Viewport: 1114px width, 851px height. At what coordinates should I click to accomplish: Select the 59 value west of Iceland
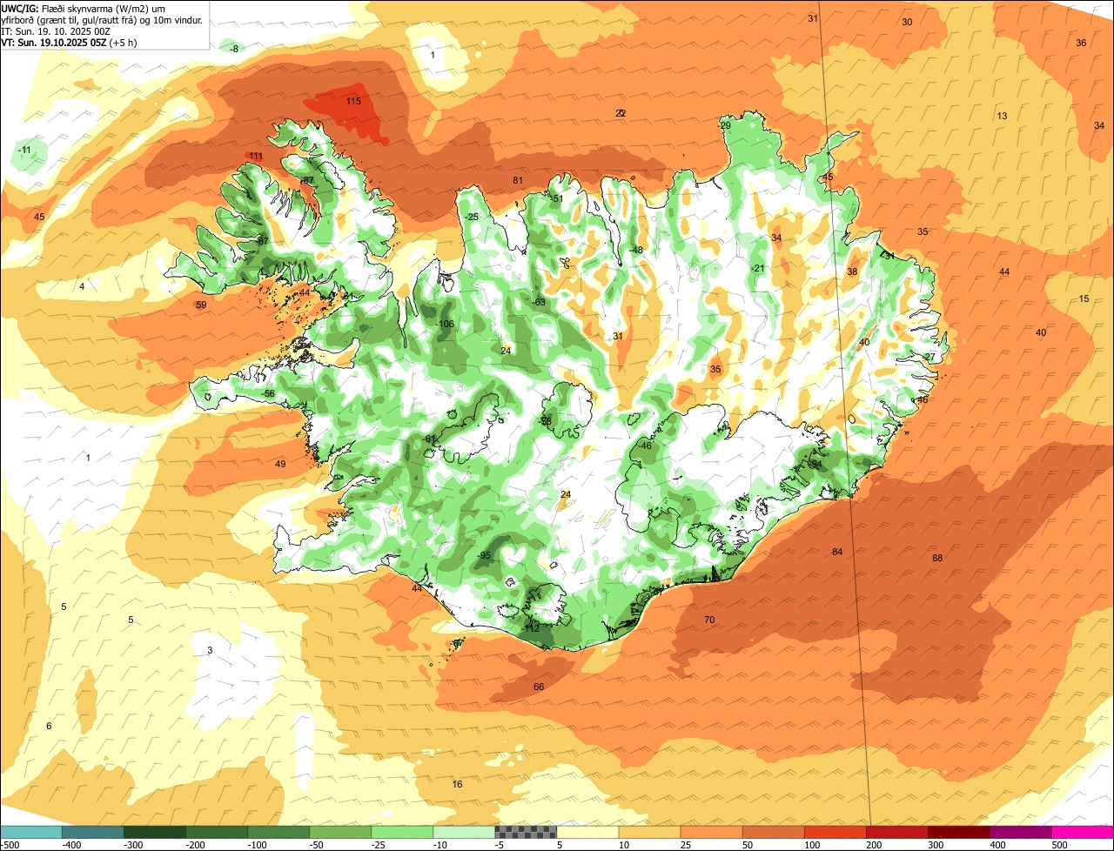tap(201, 305)
